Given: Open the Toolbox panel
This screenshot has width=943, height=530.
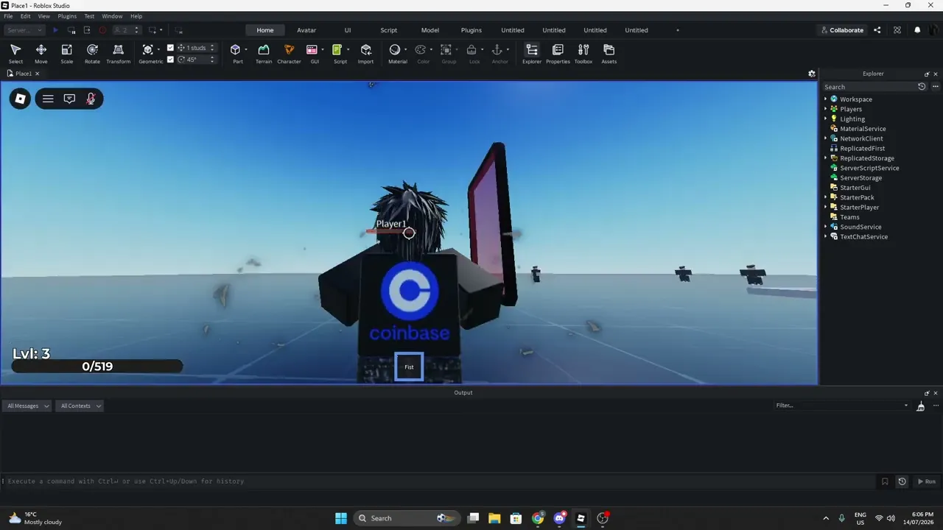Looking at the screenshot, I should [583, 53].
